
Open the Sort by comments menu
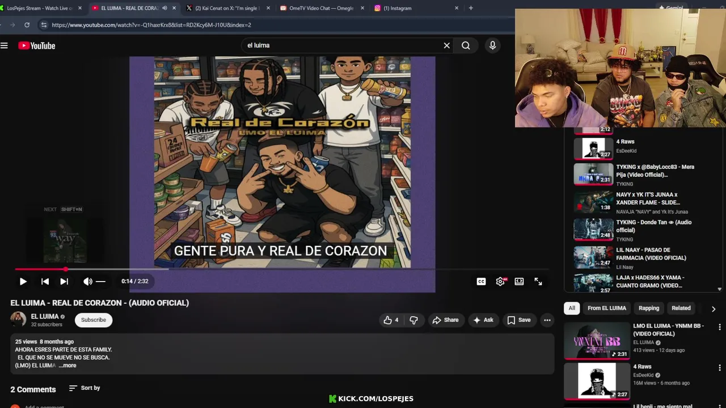(85, 388)
